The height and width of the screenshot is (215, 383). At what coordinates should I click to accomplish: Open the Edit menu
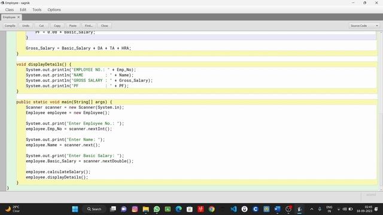[x=23, y=10]
